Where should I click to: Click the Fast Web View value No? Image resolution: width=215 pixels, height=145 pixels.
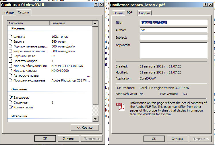pos(141,94)
